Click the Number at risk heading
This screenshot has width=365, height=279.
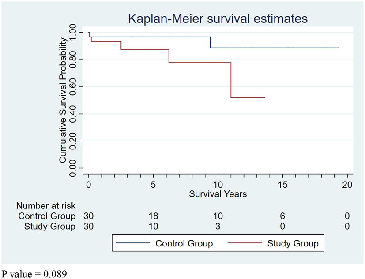click(x=46, y=206)
